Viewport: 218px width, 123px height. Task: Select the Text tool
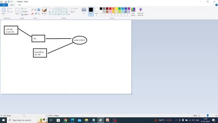point(38,10)
